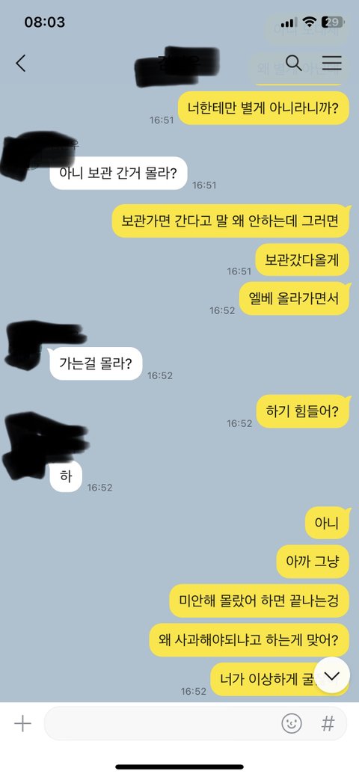Tap the back arrow in header
Screen dimensions: 359x777
20,64
